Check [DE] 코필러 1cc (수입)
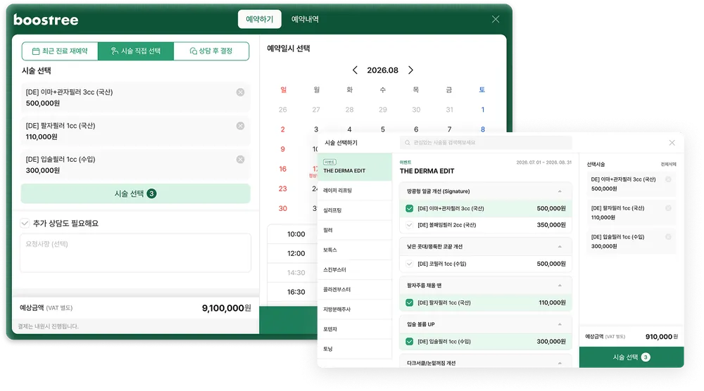Image resolution: width=704 pixels, height=391 pixels. point(409,264)
